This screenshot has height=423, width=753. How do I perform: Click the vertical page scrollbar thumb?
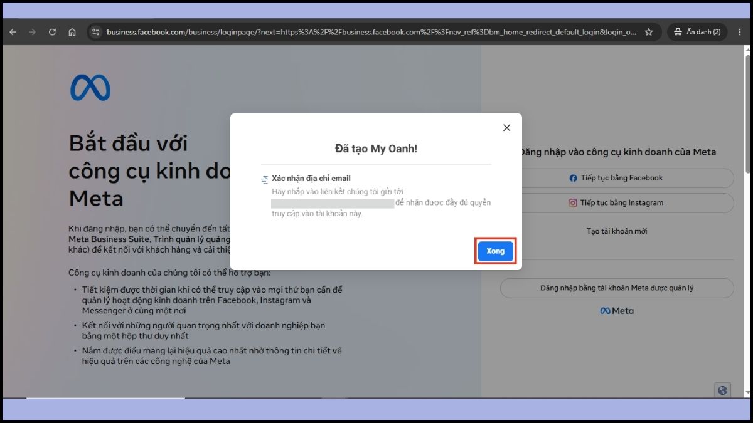coord(747,113)
